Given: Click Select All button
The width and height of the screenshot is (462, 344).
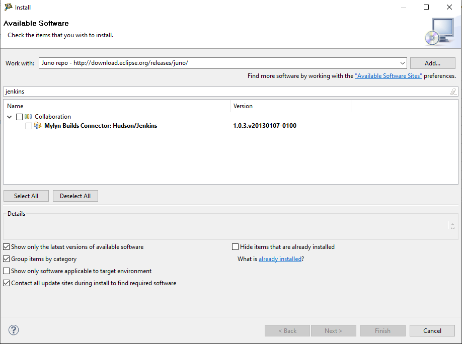Looking at the screenshot, I should click(26, 196).
